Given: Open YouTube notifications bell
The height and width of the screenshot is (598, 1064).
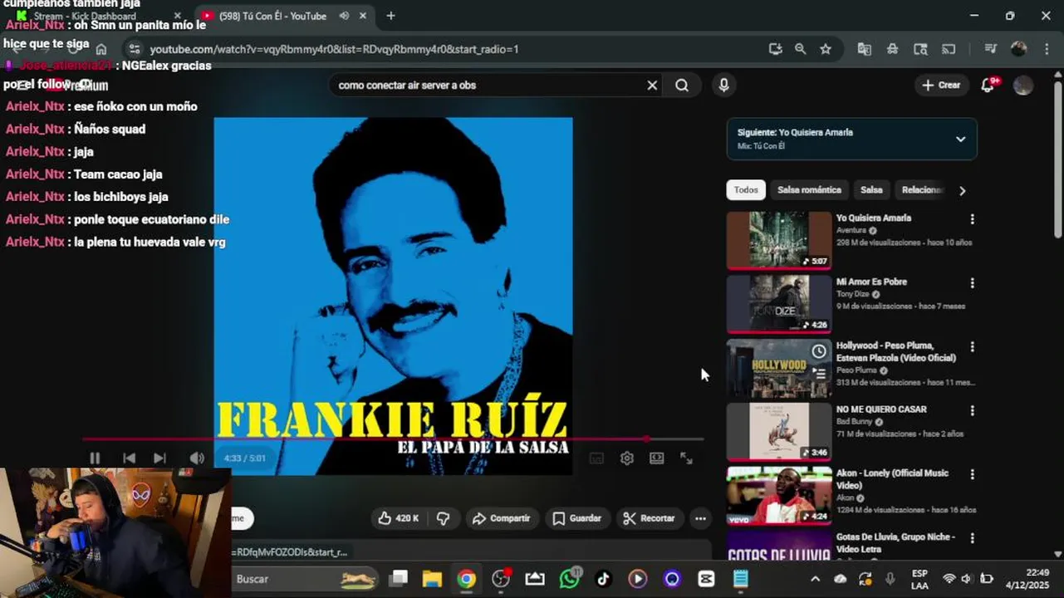Looking at the screenshot, I should (988, 85).
